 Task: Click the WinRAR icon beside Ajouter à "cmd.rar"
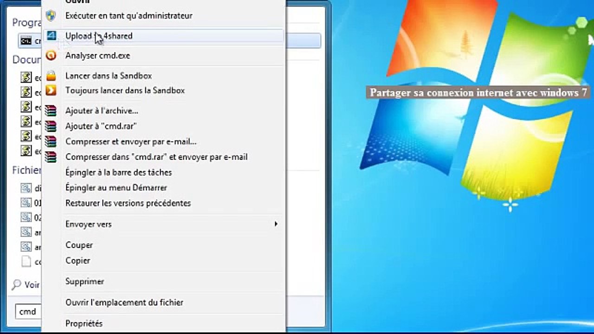51,126
